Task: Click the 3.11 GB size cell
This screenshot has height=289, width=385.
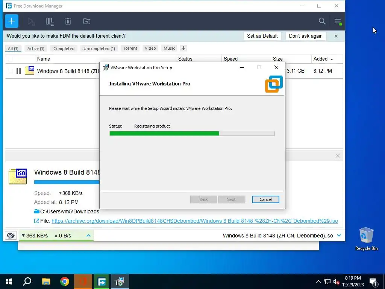Action: (x=296, y=71)
